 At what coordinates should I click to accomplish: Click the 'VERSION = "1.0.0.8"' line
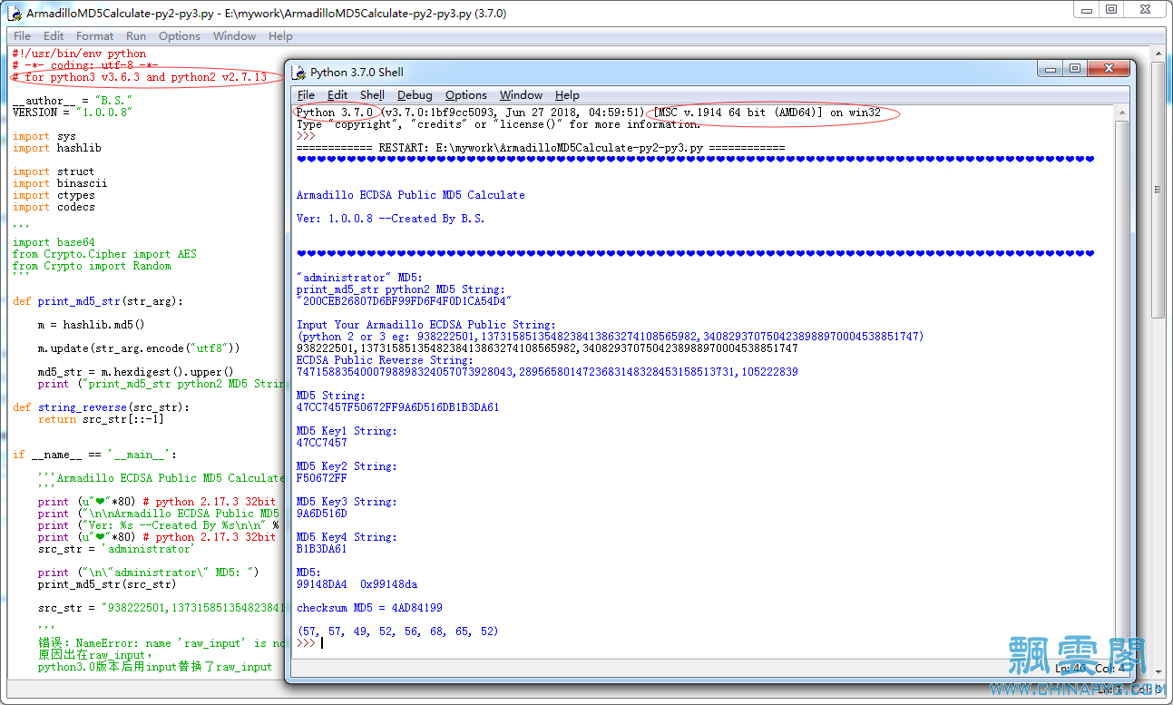point(73,113)
